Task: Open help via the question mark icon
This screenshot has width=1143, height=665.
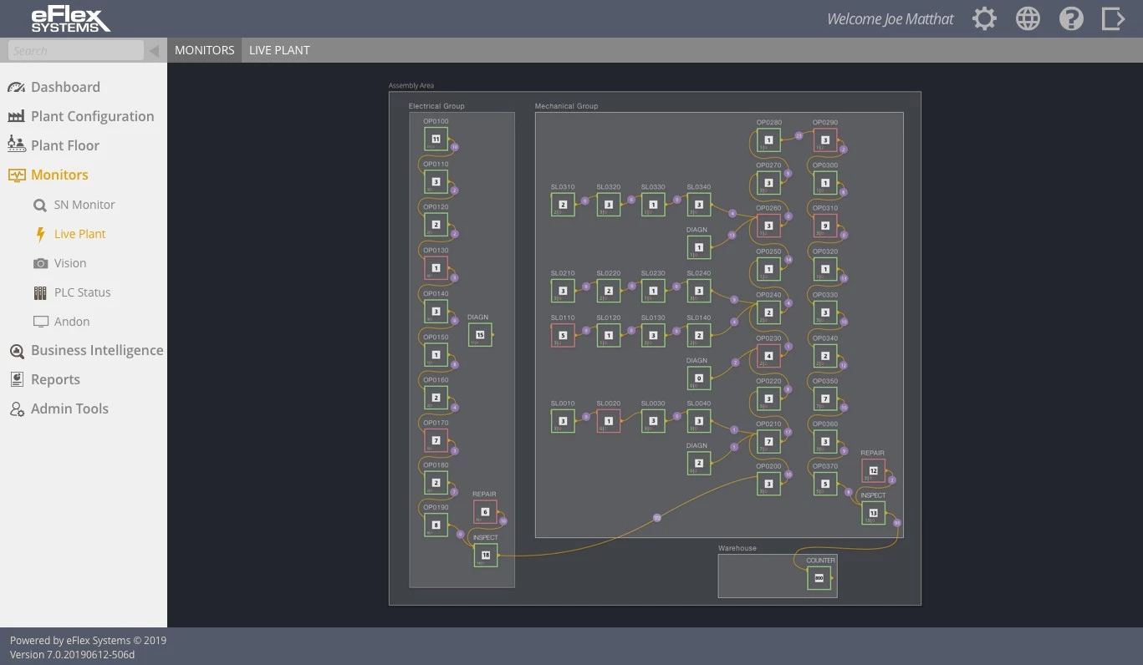Action: pos(1071,18)
